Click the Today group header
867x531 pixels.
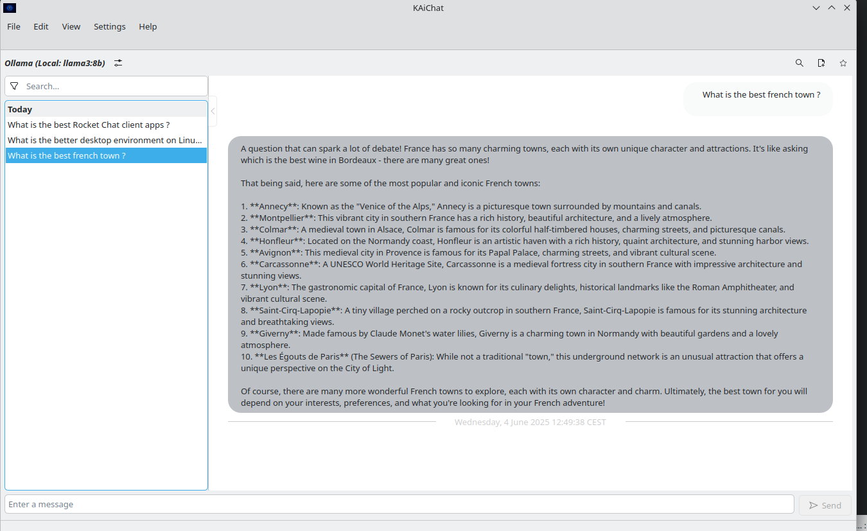click(x=106, y=109)
